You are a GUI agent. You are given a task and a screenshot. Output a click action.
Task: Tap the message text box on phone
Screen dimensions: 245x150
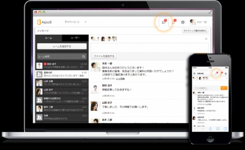[x=210, y=83]
